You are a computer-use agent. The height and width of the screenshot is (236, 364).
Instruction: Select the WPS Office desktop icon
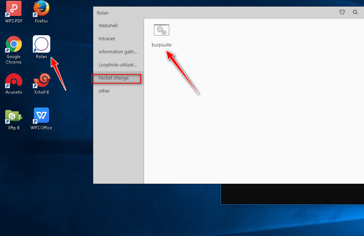point(41,116)
